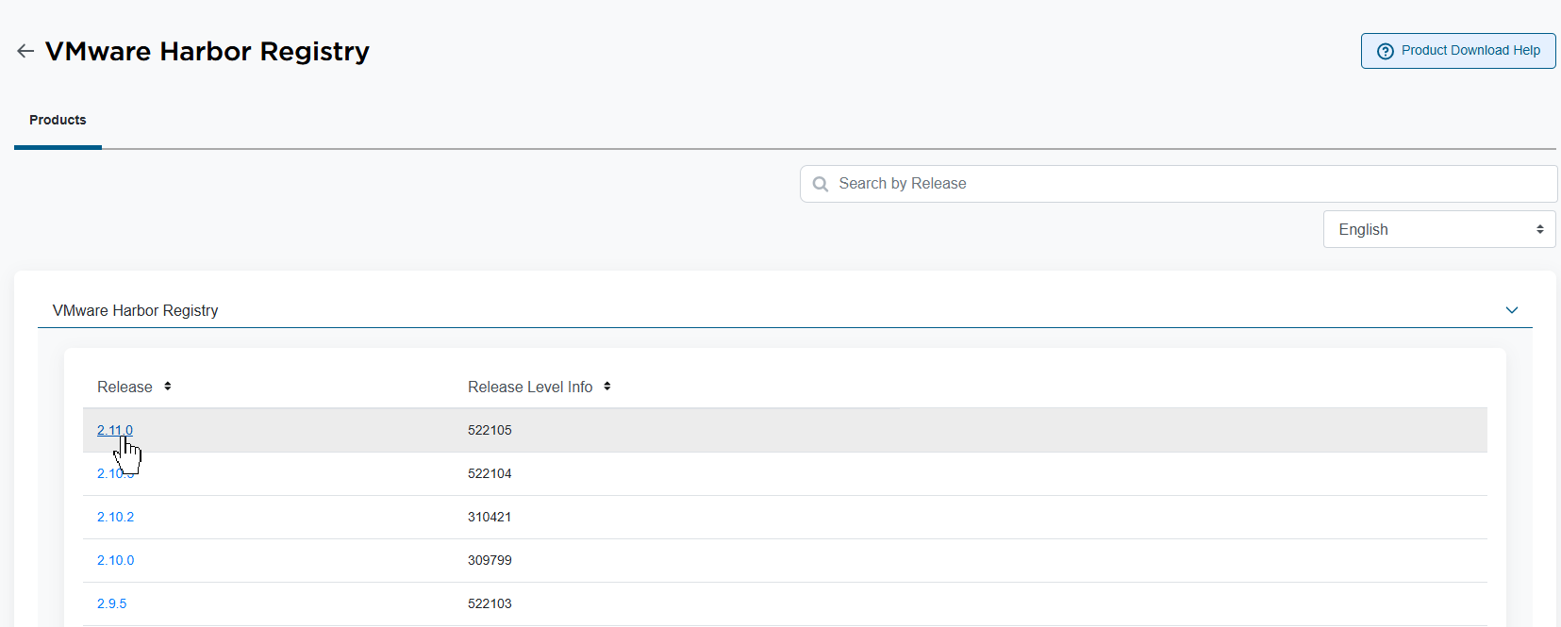Open the English language dropdown
The image size is (1561, 627).
1438,229
